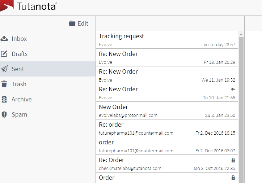
Task: Click the Trash bin icon
Action: pyautogui.click(x=4, y=84)
